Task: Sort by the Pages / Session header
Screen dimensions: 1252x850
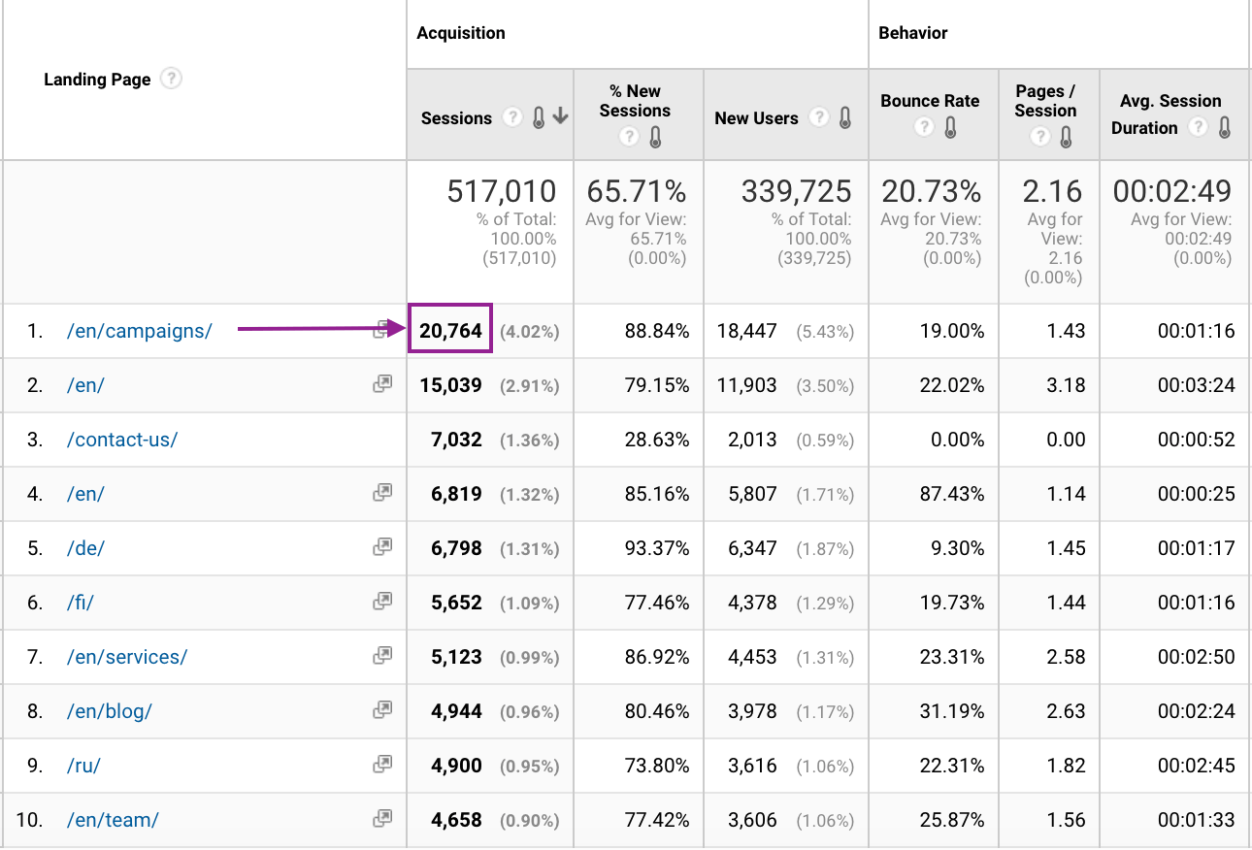Action: [1045, 101]
